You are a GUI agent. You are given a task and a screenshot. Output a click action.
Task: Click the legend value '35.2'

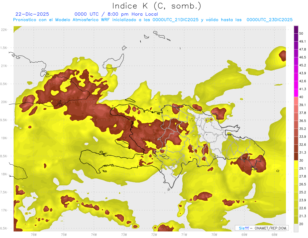[303, 129]
